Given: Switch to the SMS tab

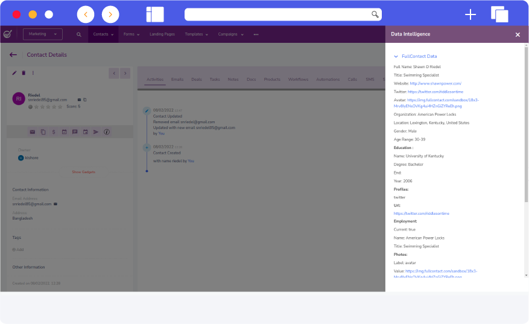Looking at the screenshot, I should 370,79.
